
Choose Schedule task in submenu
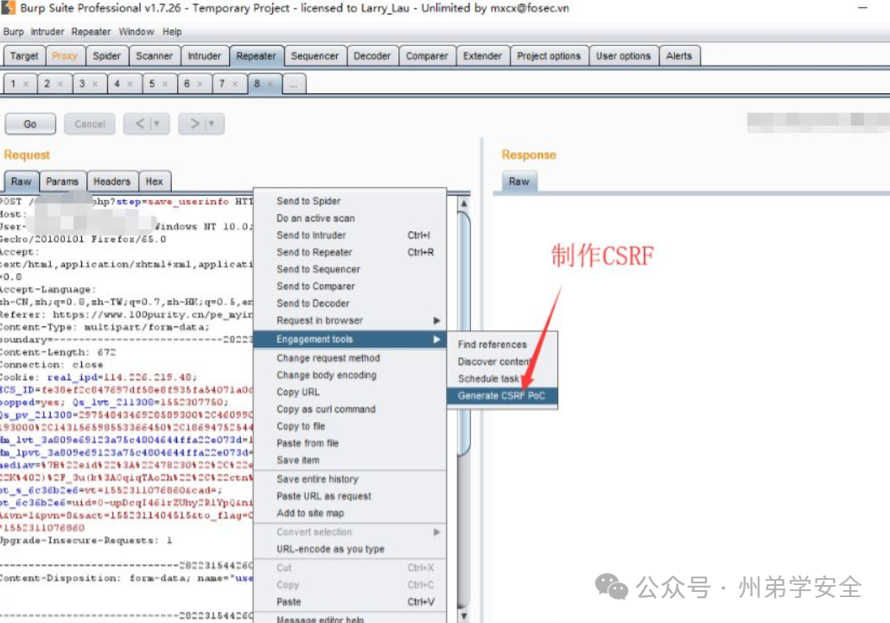pos(502,379)
